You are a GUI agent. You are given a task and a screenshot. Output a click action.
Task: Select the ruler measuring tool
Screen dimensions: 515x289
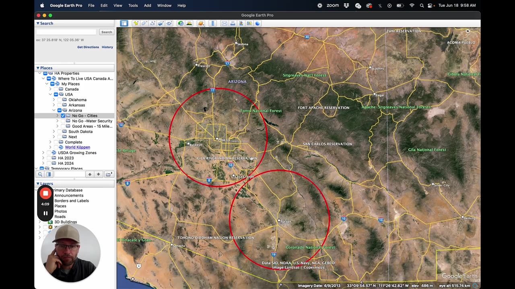tap(213, 23)
